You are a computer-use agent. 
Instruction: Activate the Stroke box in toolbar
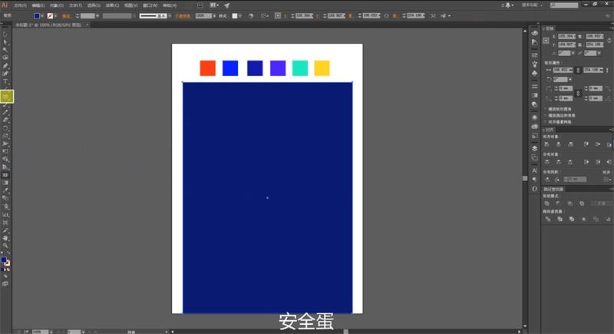[x=7, y=263]
